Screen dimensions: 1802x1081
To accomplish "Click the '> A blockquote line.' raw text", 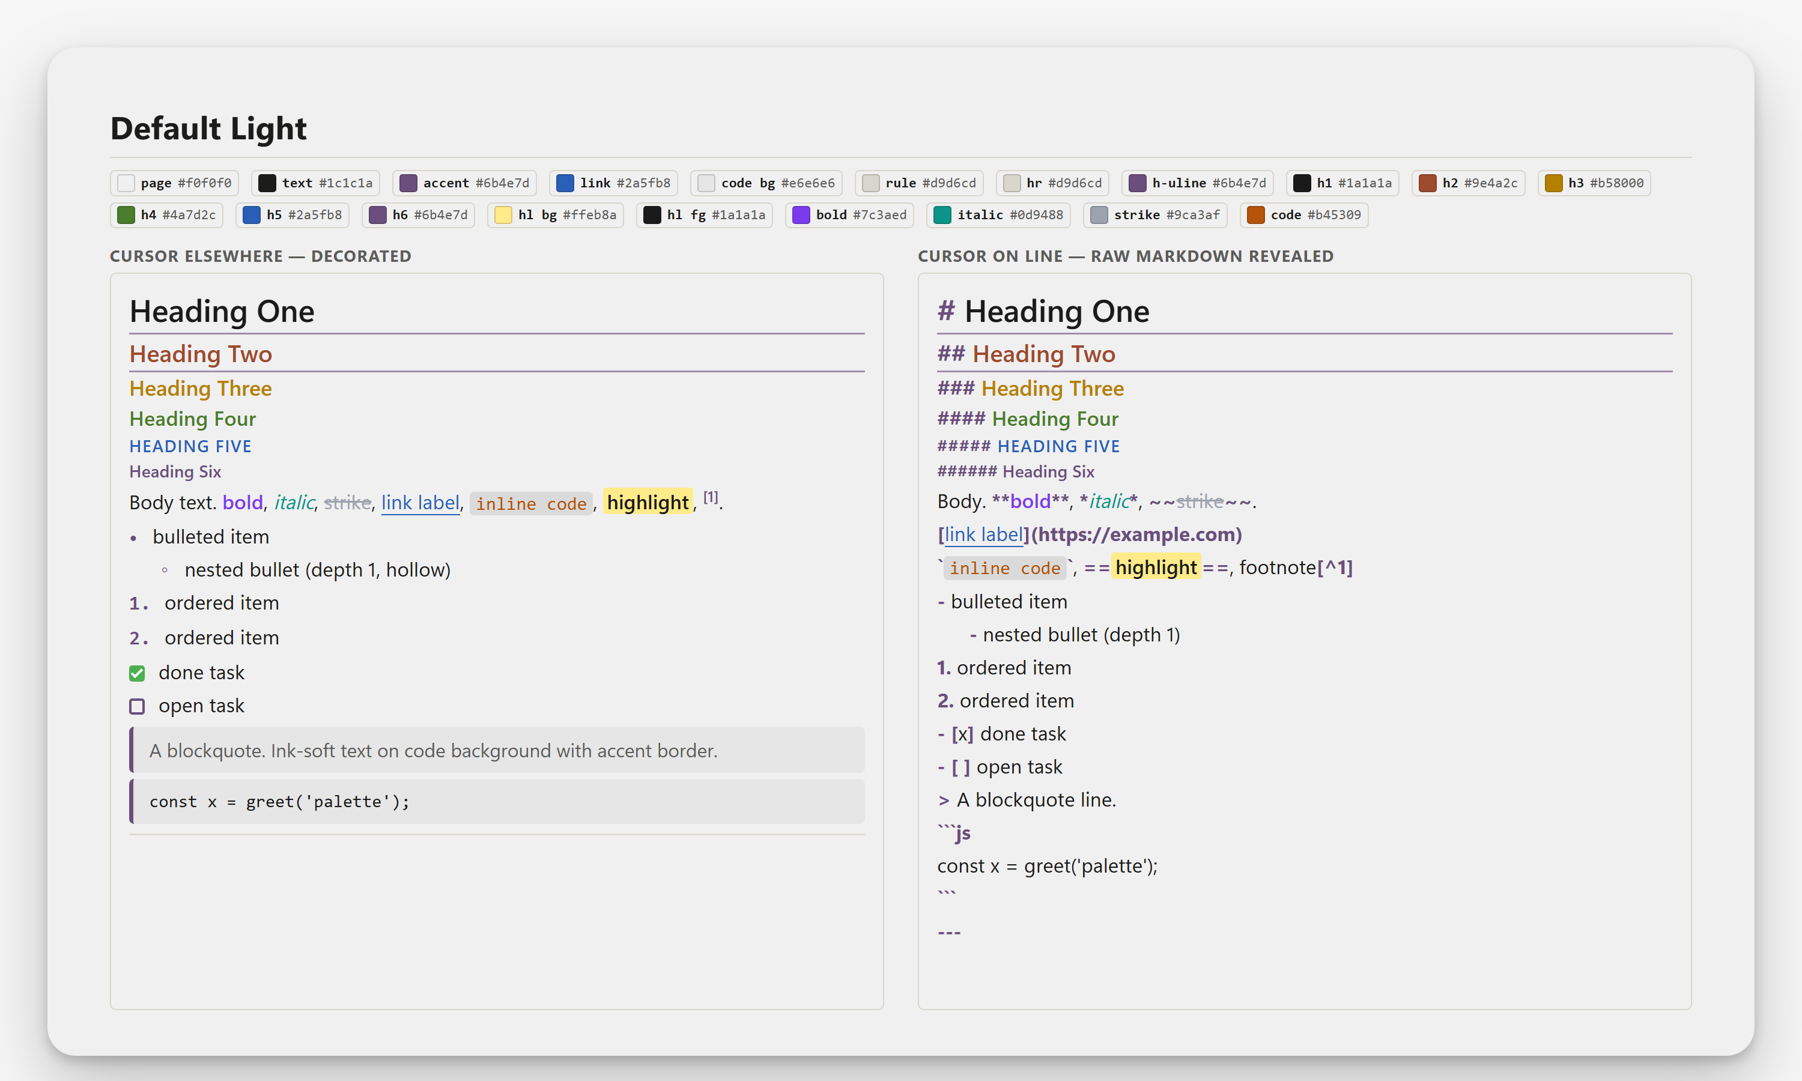I will pos(1027,800).
